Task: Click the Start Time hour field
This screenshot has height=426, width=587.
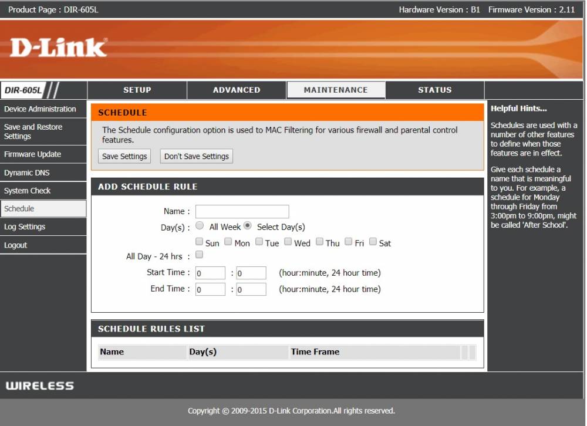Action: coord(210,273)
